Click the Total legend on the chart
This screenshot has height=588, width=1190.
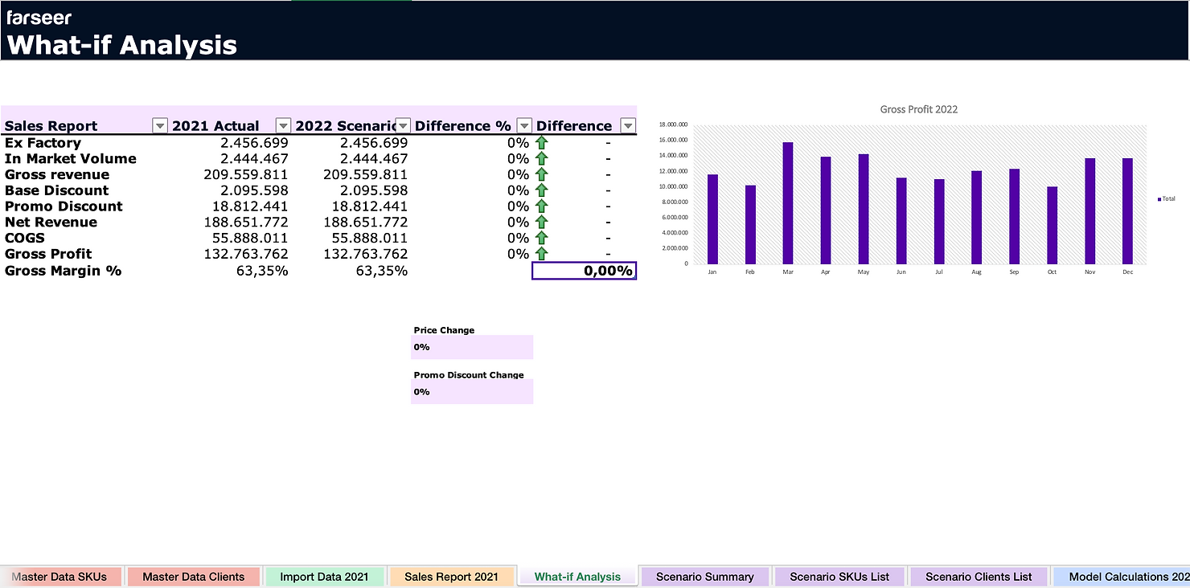[x=1166, y=198]
